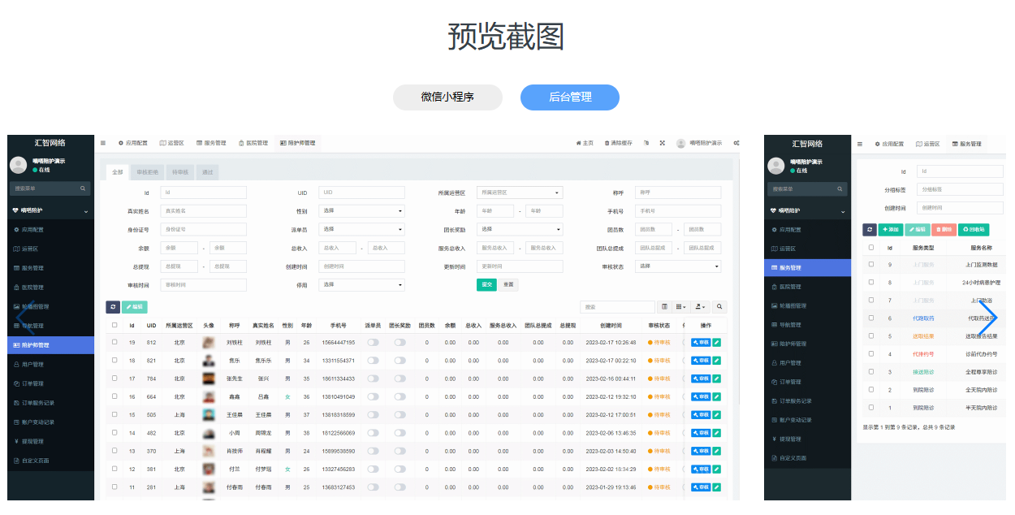1015x515 pixels.
Task: Click the fullscreen icon in the top navigation
Action: coord(663,143)
